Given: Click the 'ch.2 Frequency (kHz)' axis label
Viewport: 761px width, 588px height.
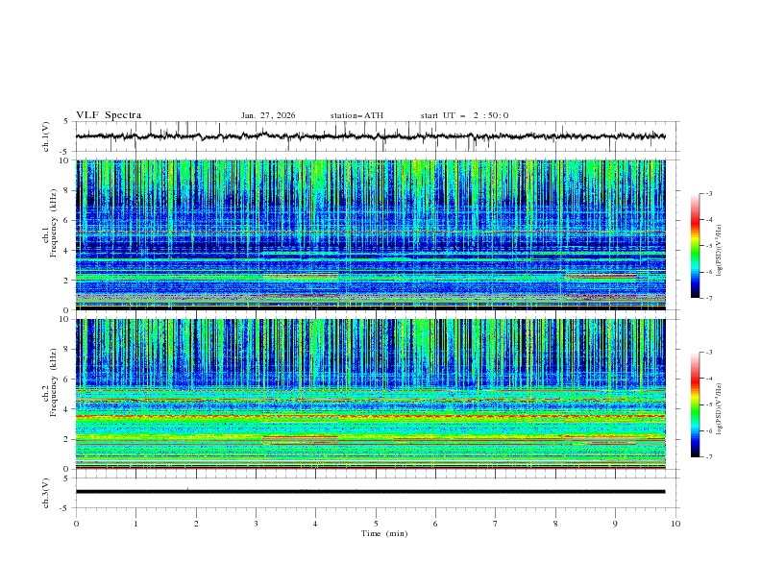Looking at the screenshot, I should click(x=50, y=382).
